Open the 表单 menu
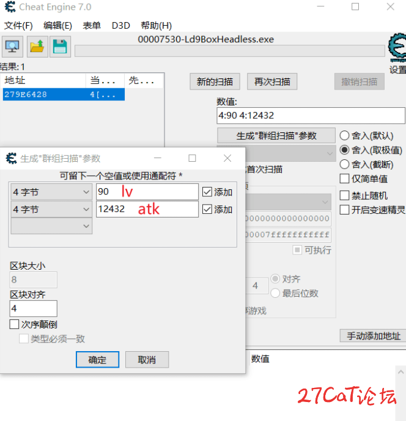 coord(92,26)
